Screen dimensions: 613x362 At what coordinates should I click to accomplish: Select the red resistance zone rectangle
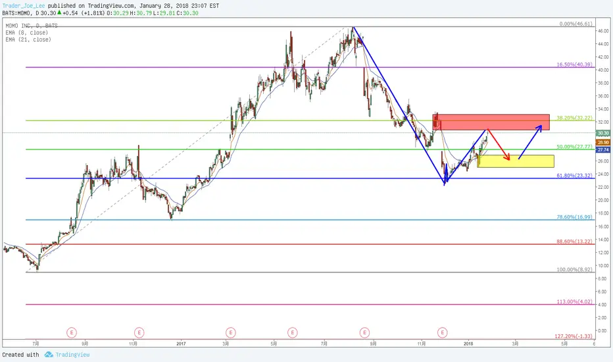pyautogui.click(x=491, y=122)
